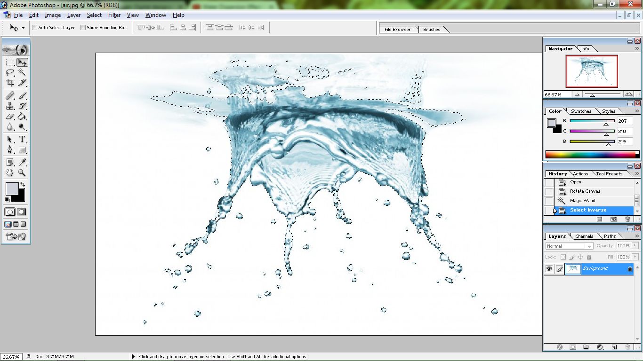Select the Clone Stamp tool
Image resolution: width=643 pixels, height=361 pixels.
pos(9,106)
